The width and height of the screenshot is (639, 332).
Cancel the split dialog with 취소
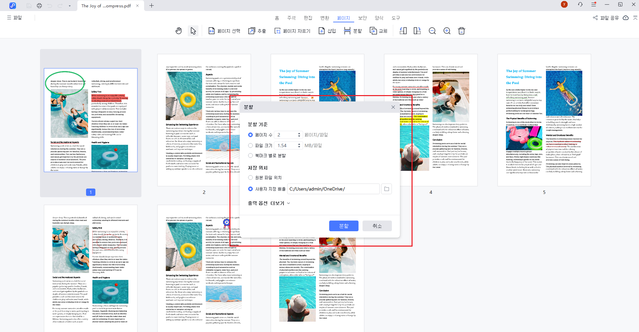[377, 226]
